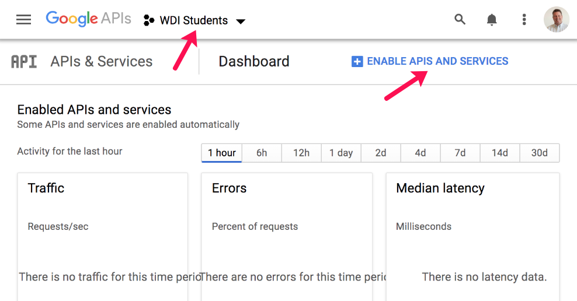Pick the 30d time range
The width and height of the screenshot is (577, 301).
click(540, 153)
